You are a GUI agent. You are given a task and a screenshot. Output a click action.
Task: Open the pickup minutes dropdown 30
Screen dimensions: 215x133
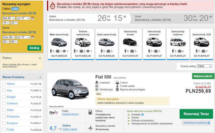(x=14, y=23)
